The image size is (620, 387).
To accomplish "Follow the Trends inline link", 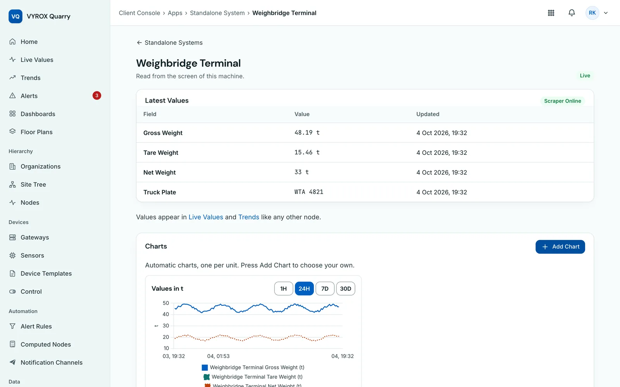I will (249, 217).
